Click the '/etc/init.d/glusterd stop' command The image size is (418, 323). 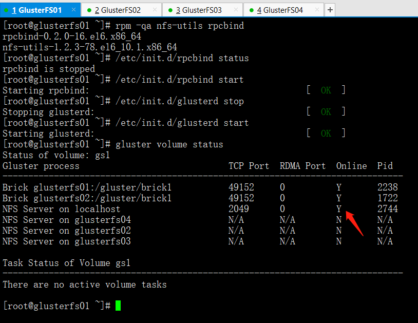(180, 101)
